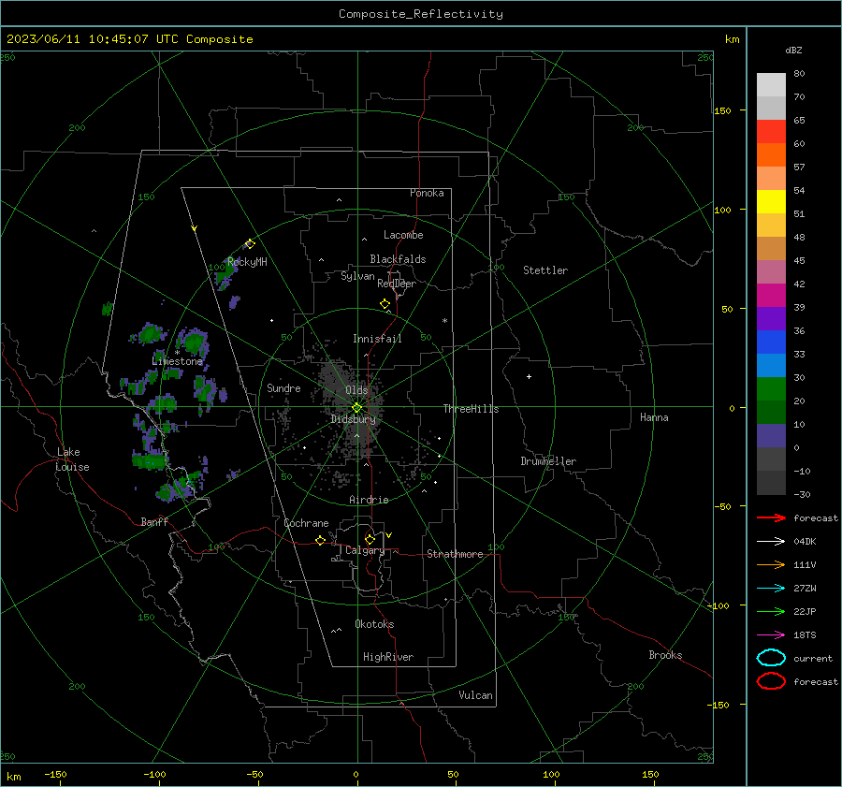Viewport: 842px width, 787px height.
Task: Click the red forecast arrow in legend
Action: 771,517
